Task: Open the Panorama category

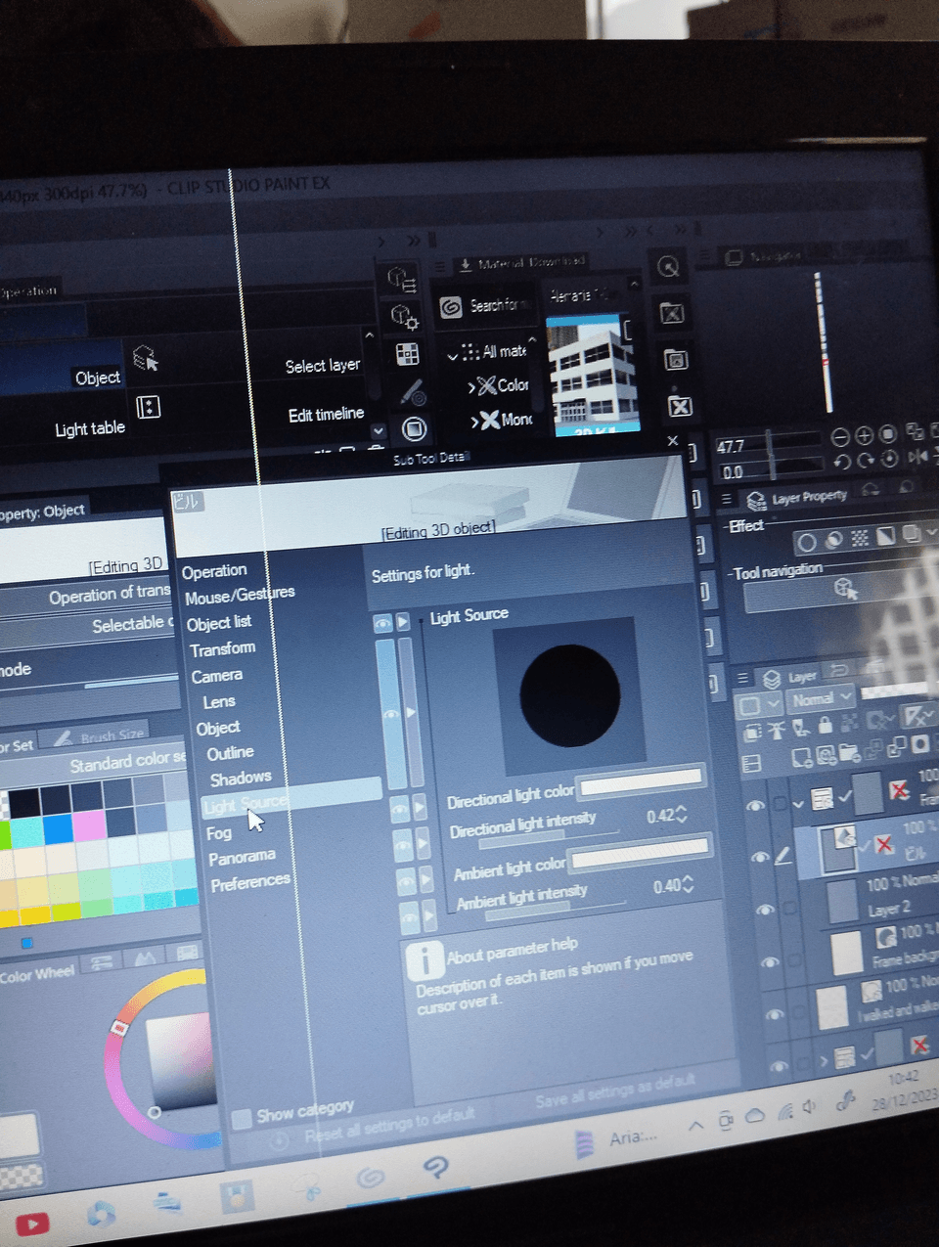Action: point(242,858)
